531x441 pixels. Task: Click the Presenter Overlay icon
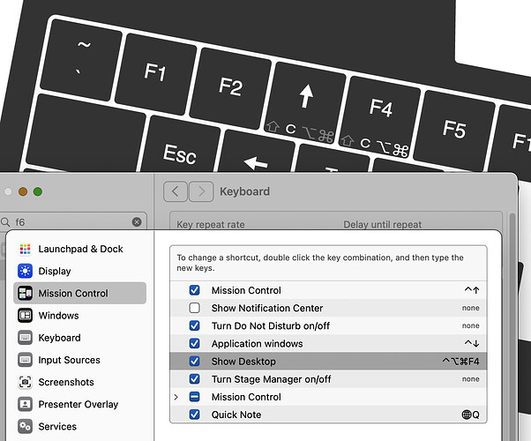coord(25,404)
